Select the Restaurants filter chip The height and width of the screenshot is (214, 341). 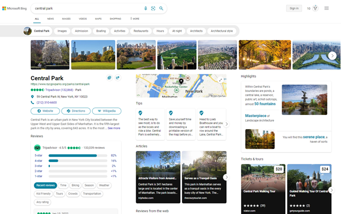point(140,31)
